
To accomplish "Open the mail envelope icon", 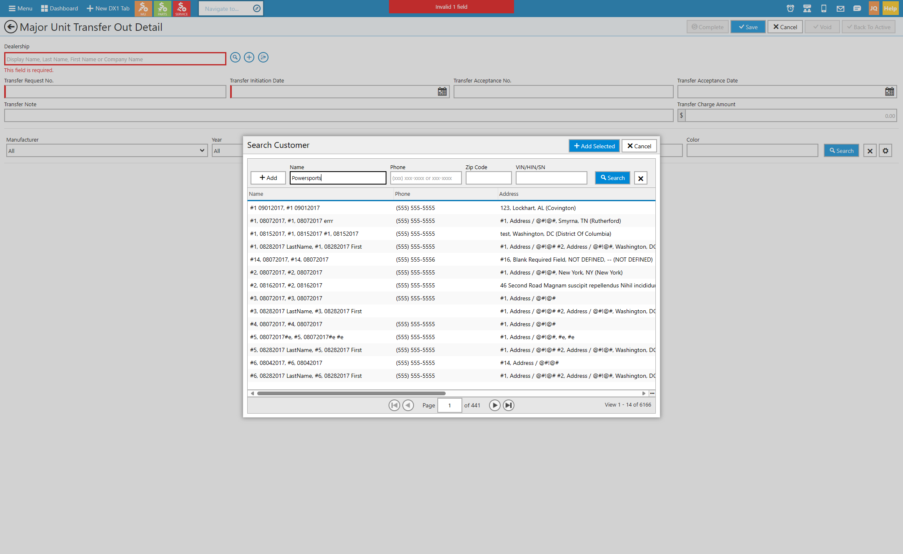I will coord(840,8).
